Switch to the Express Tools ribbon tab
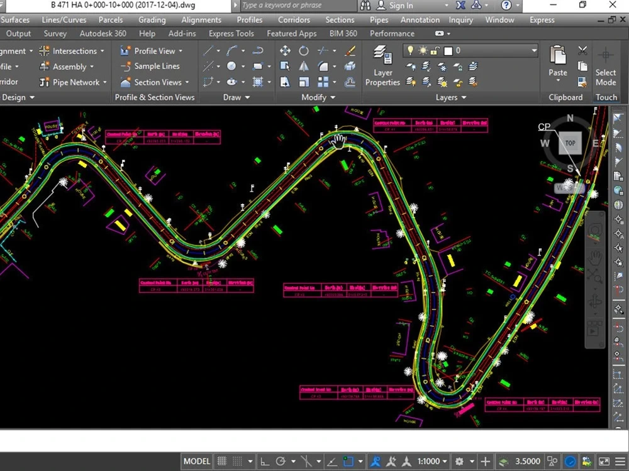This screenshot has width=629, height=471. 231,34
